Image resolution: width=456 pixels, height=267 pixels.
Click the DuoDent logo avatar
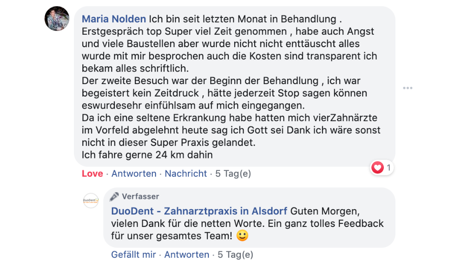click(91, 201)
